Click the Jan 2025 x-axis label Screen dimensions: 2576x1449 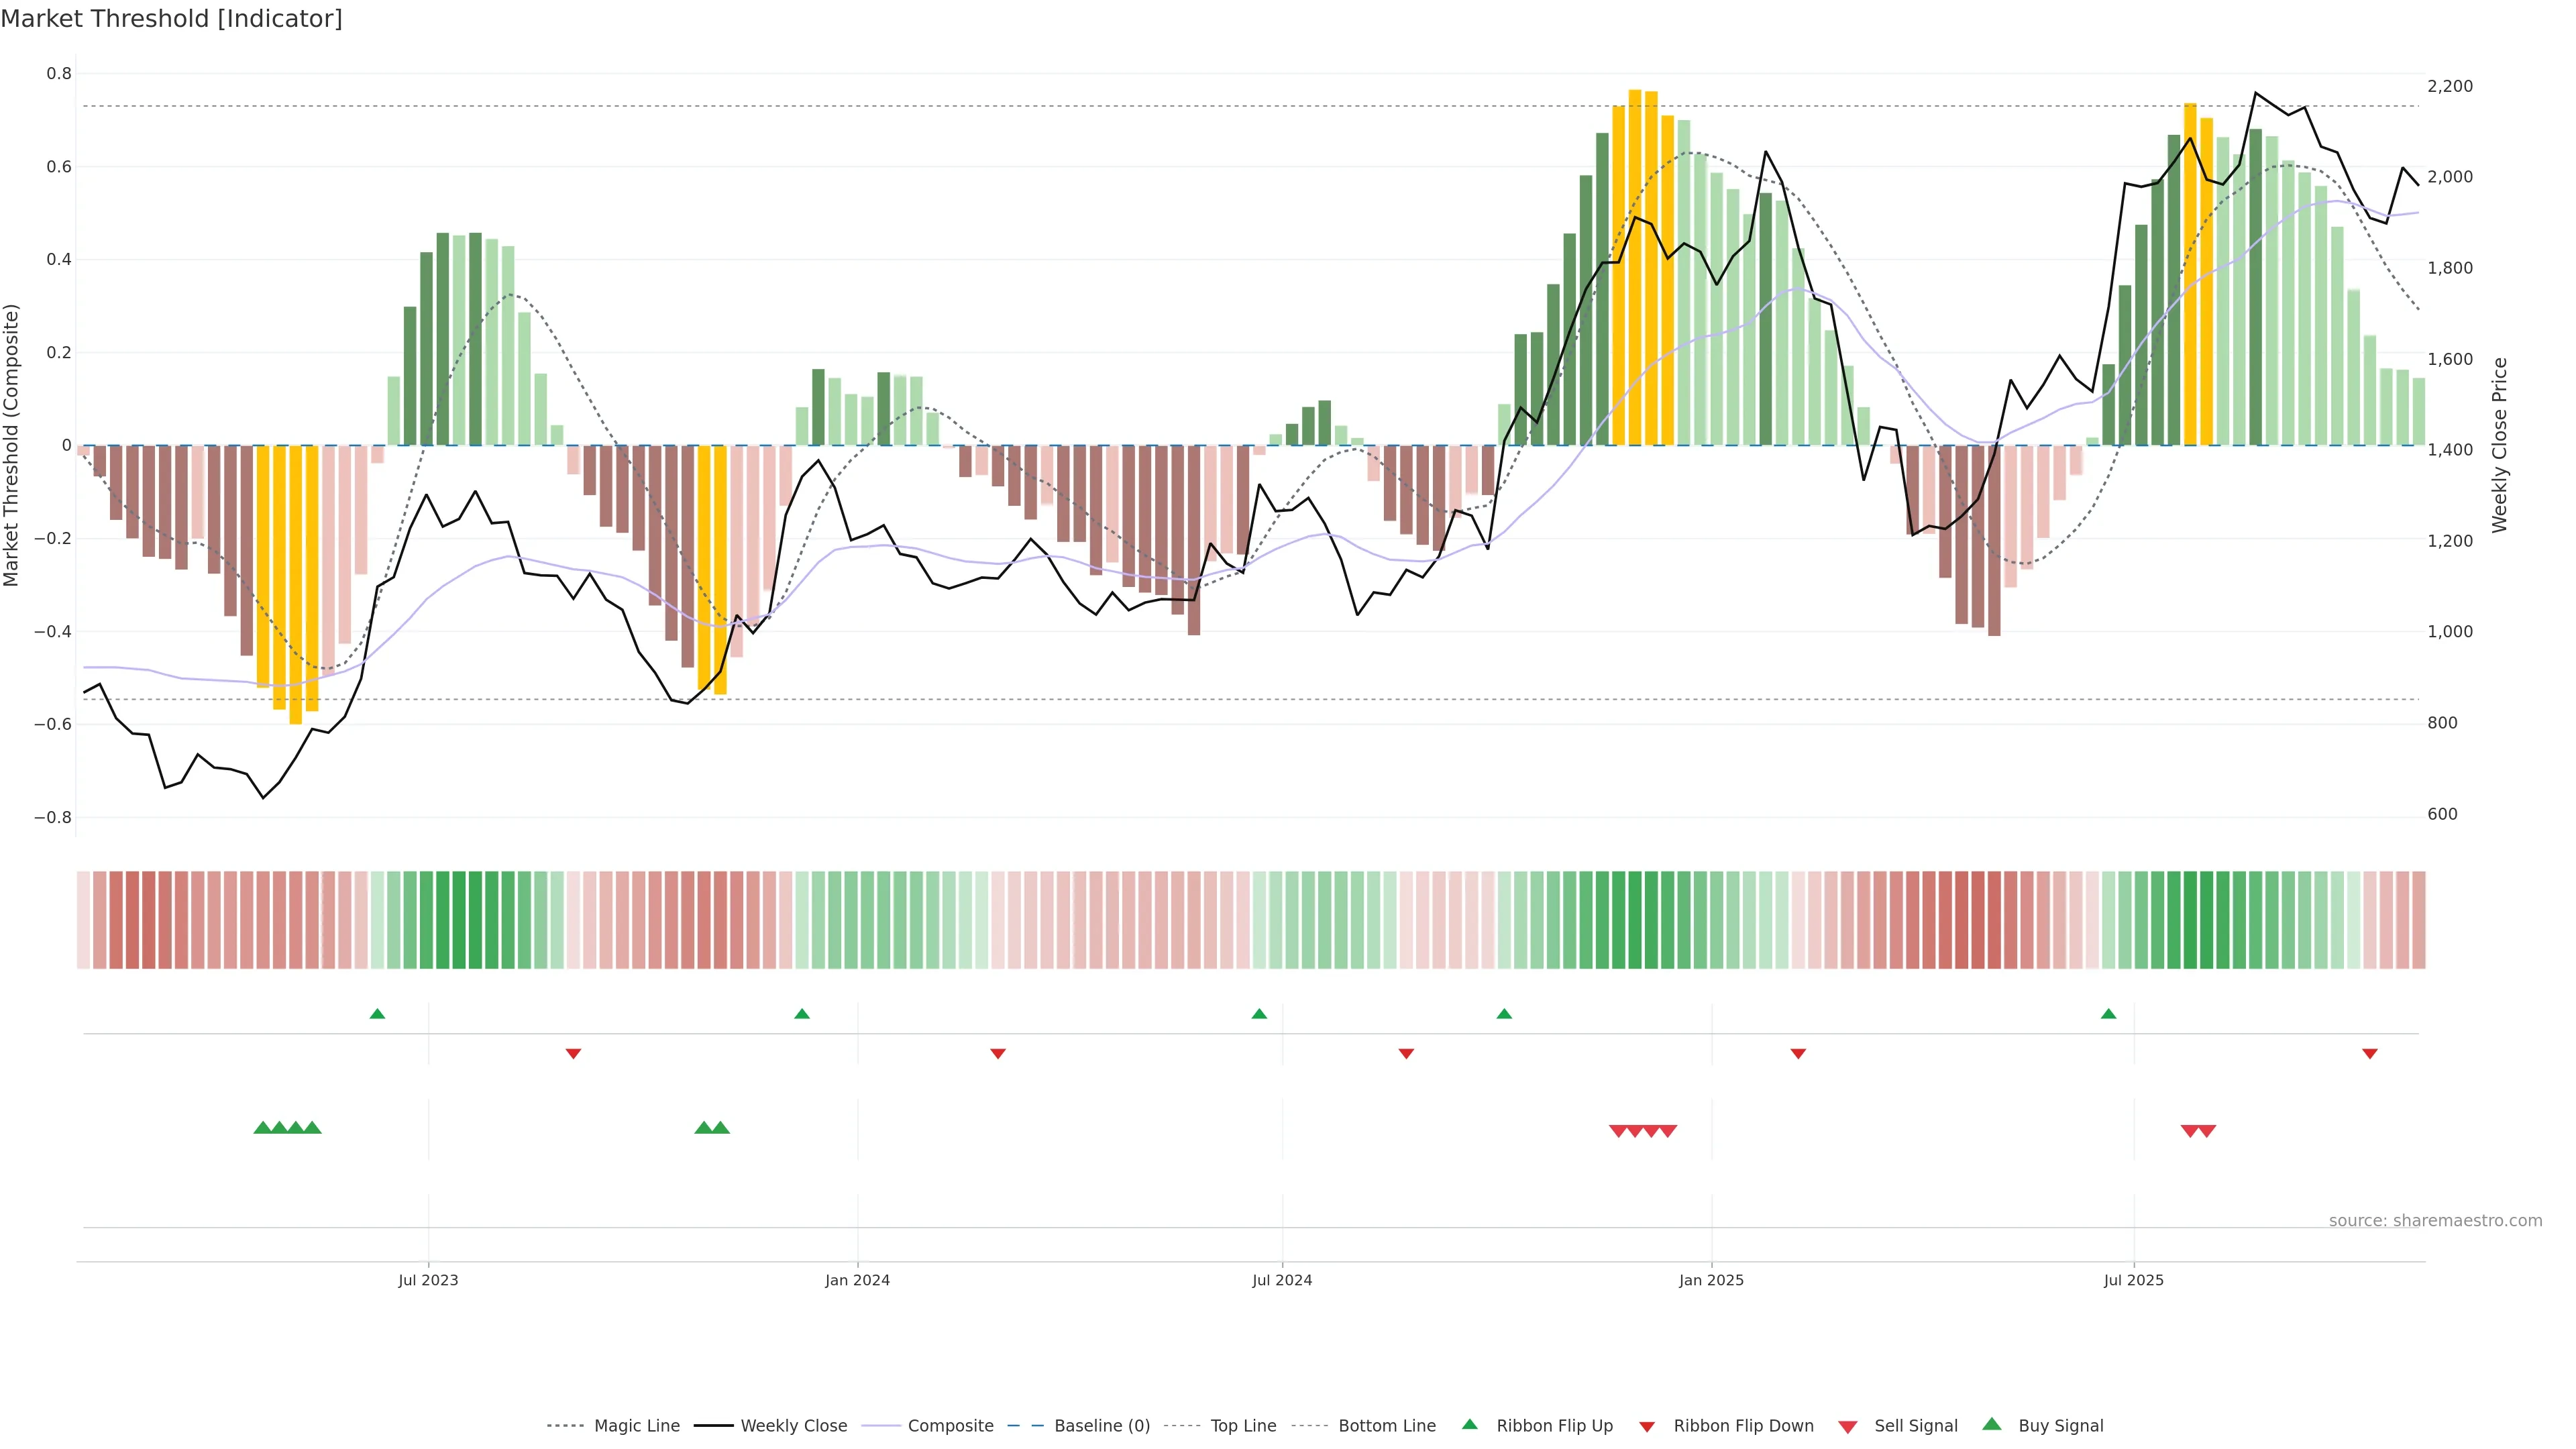(x=1711, y=1280)
